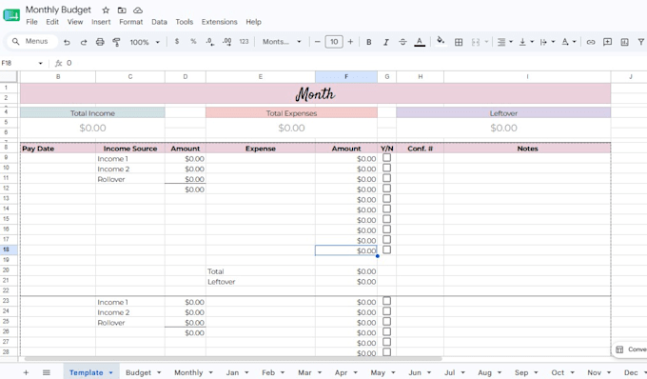Check the cloud save status icon
The height and width of the screenshot is (379, 647).
click(138, 10)
